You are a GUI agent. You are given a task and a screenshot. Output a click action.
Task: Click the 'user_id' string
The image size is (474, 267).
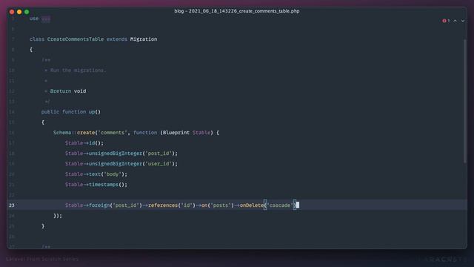[x=158, y=164]
